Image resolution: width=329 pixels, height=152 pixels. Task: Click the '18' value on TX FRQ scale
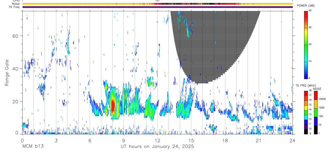click(310, 90)
